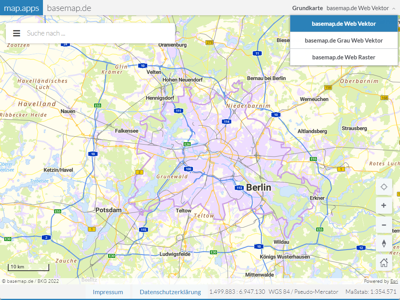Click the Velten town label
Screen dimensions: 400x300
click(x=154, y=72)
